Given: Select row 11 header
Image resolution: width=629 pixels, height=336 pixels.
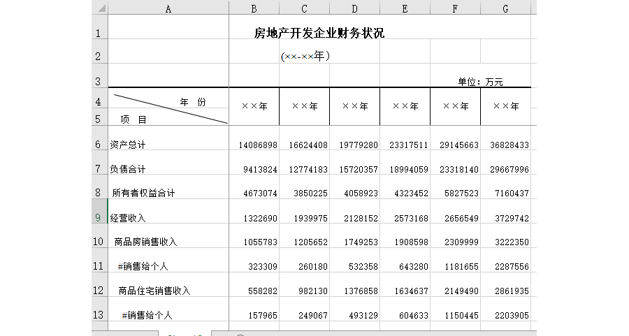Looking at the screenshot, I should pos(99,261).
